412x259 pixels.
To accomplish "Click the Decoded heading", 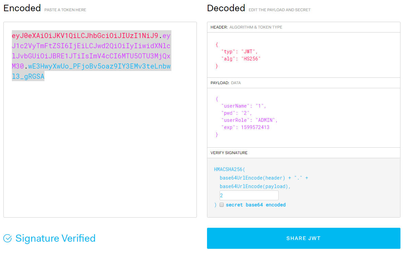I will 226,8.
